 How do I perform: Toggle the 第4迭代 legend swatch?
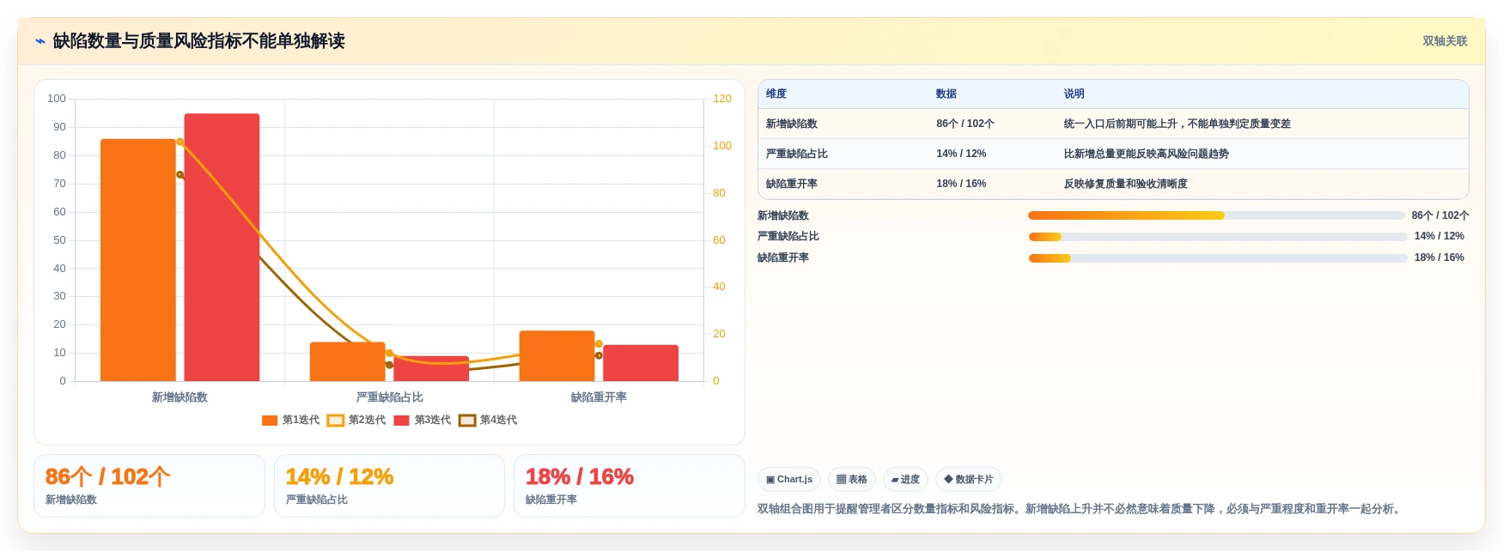(467, 421)
